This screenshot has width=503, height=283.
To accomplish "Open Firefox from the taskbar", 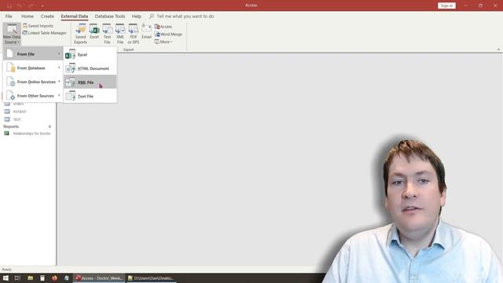I will click(54, 277).
